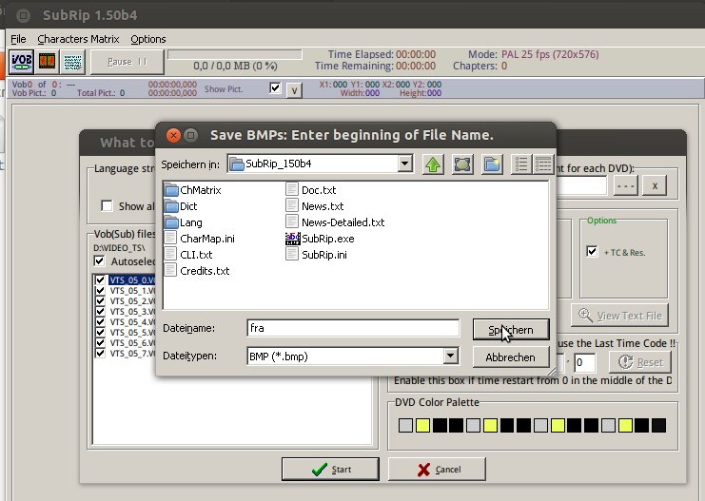This screenshot has height=501, width=705.
Task: Select the CharMap.ini file
Action: (x=200, y=239)
